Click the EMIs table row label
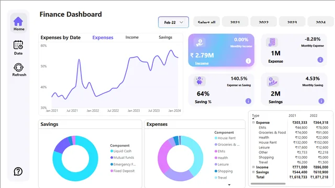This screenshot has height=188, width=335. [x=262, y=127]
